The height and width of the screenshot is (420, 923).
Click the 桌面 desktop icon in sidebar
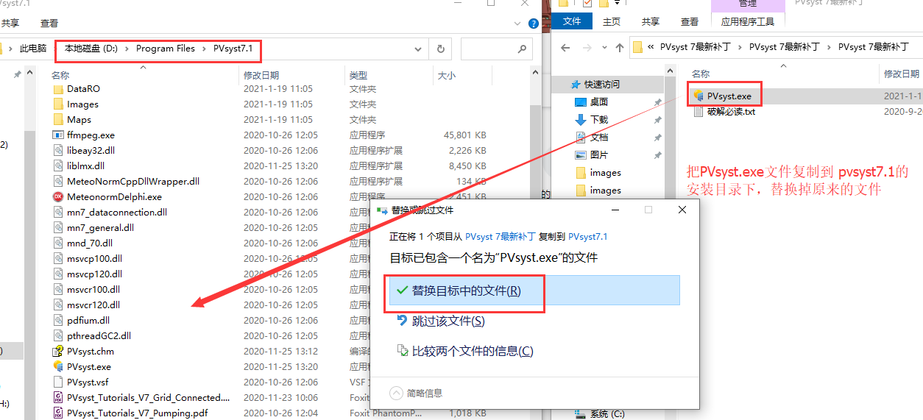[x=581, y=102]
